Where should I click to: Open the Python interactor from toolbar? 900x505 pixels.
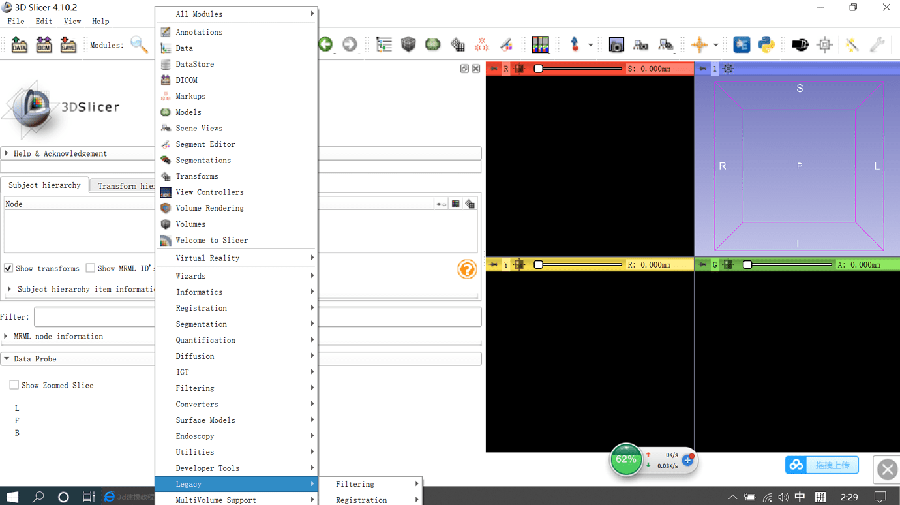[766, 44]
